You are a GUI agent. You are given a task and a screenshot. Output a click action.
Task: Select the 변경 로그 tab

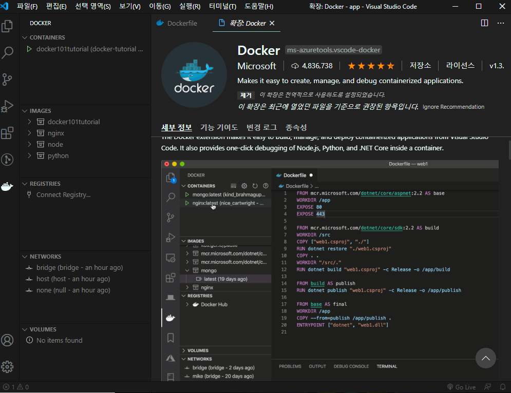[262, 127]
